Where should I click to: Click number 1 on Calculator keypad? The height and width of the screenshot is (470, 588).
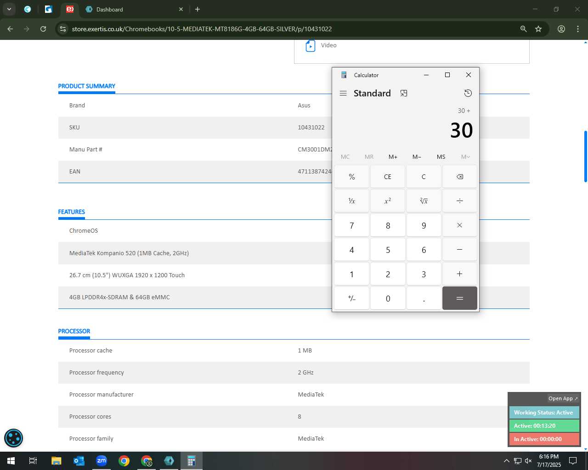pos(352,274)
